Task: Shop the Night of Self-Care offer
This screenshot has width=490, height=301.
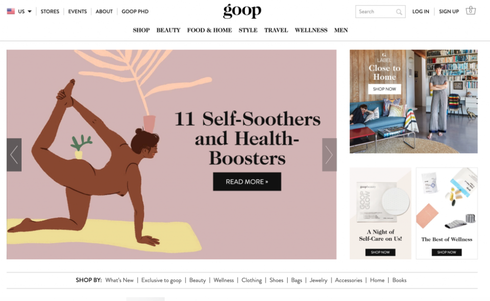Action: (x=380, y=252)
